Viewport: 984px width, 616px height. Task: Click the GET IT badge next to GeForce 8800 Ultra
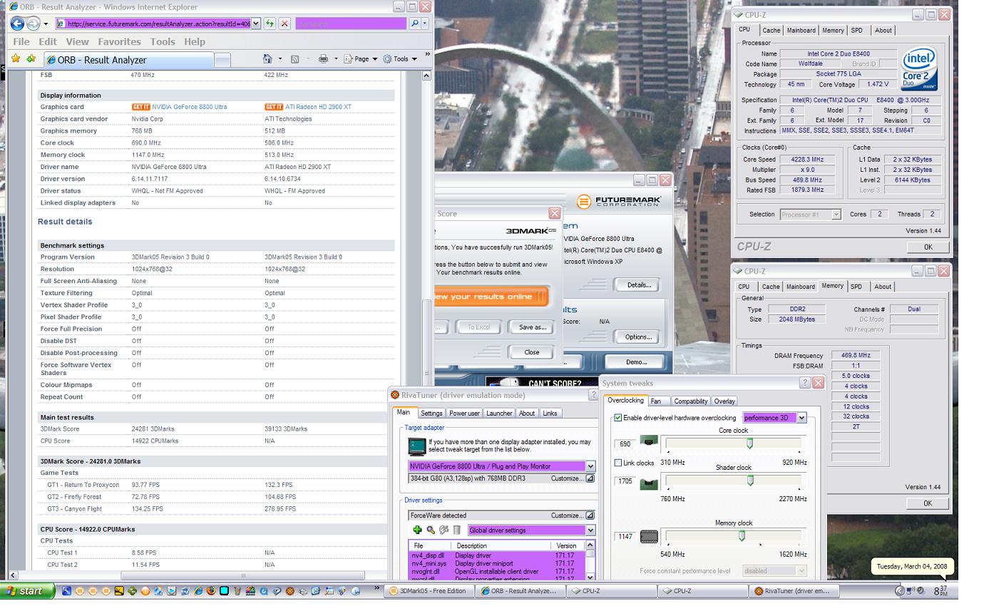tap(140, 107)
